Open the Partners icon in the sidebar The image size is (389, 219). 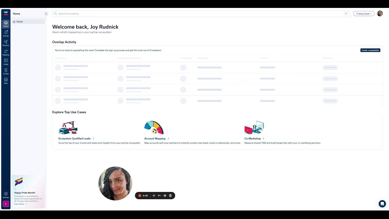coord(6,43)
